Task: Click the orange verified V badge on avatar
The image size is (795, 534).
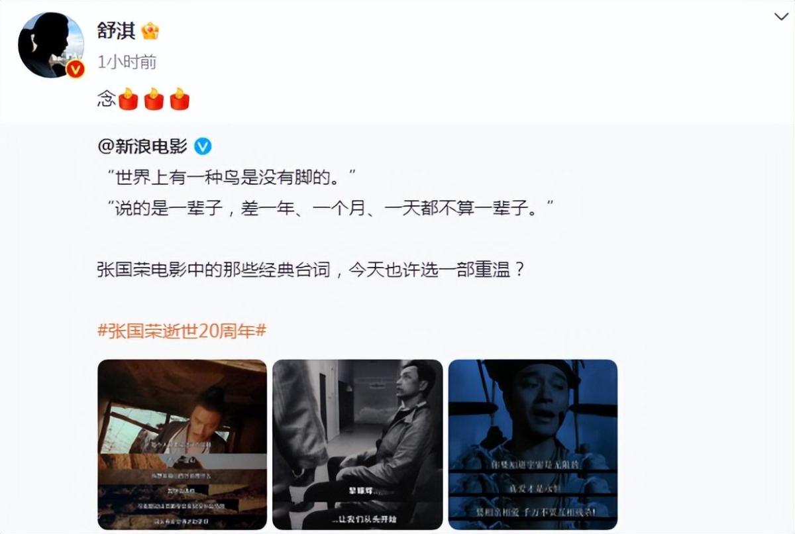Action: (76, 68)
